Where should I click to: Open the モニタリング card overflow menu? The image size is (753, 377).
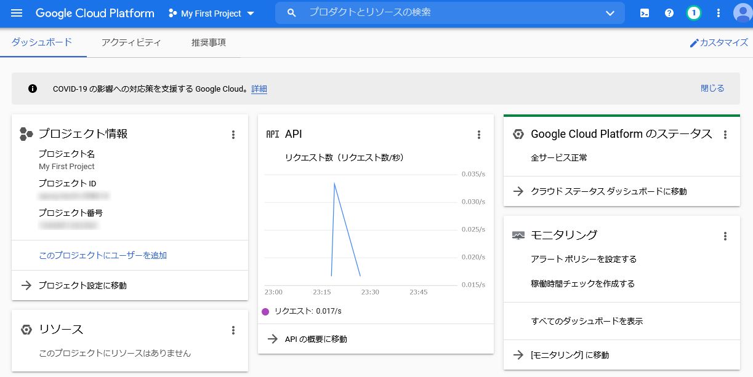coord(725,236)
